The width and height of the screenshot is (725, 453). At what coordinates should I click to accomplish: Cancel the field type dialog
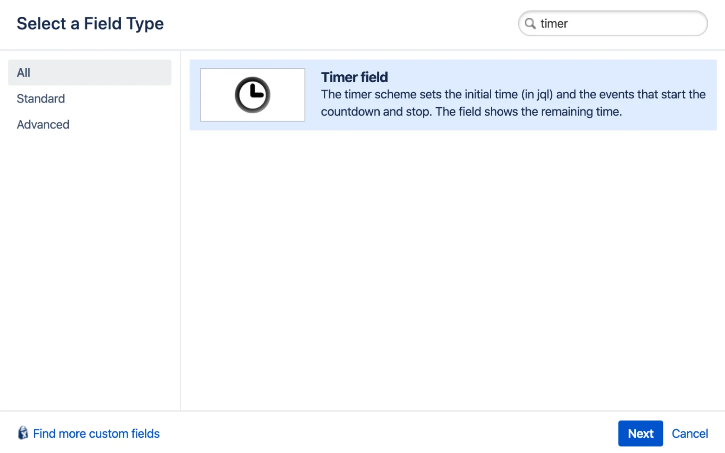[x=690, y=434]
